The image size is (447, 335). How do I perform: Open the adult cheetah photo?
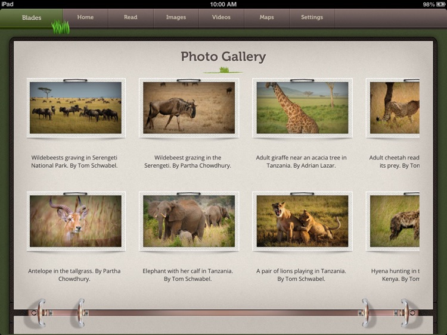393,108
